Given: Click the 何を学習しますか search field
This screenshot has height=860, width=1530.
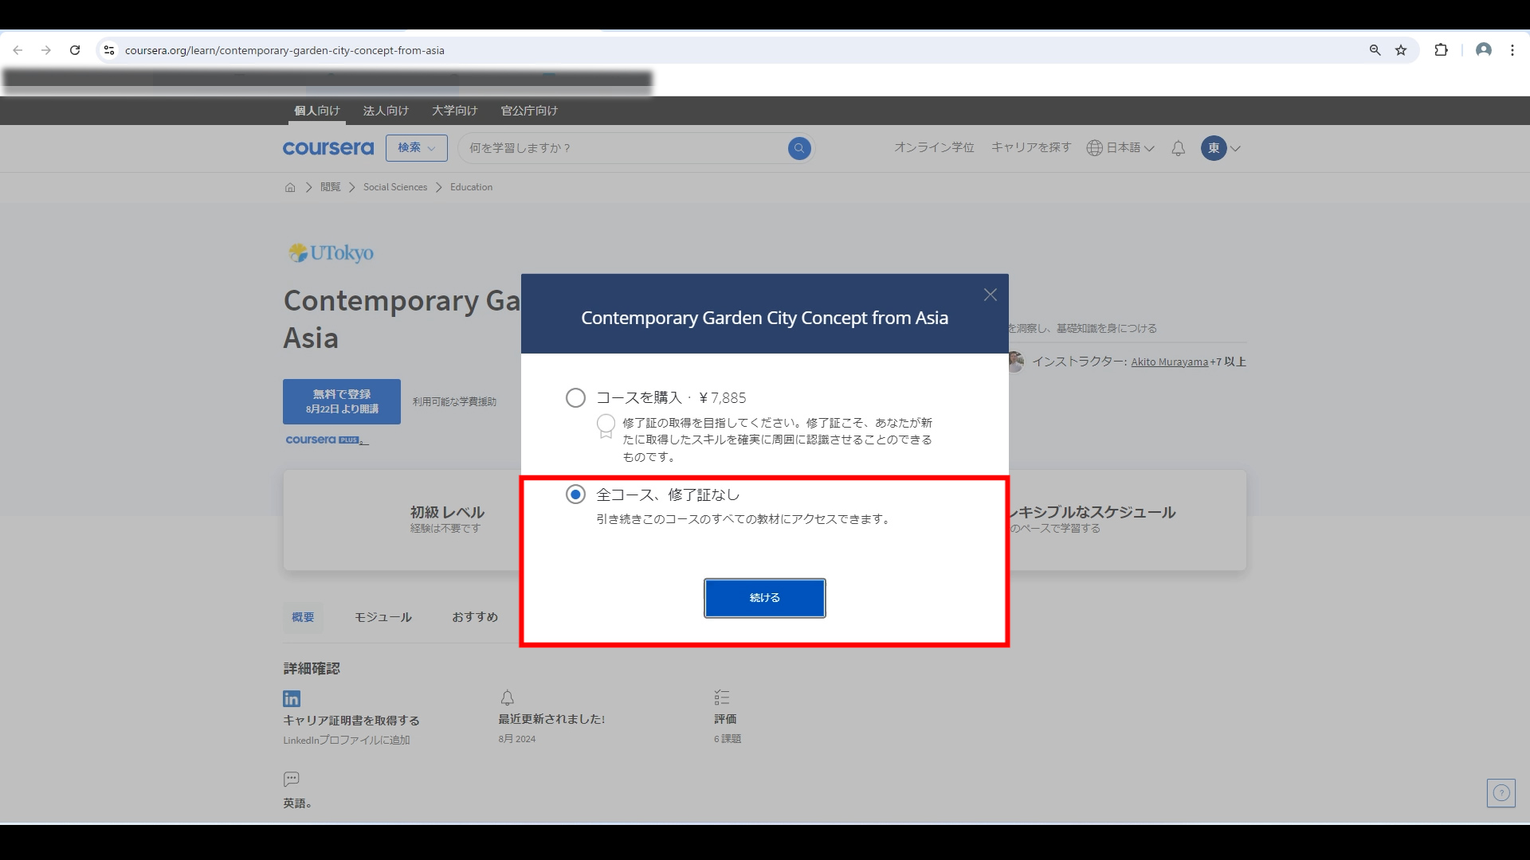Looking at the screenshot, I should (622, 148).
